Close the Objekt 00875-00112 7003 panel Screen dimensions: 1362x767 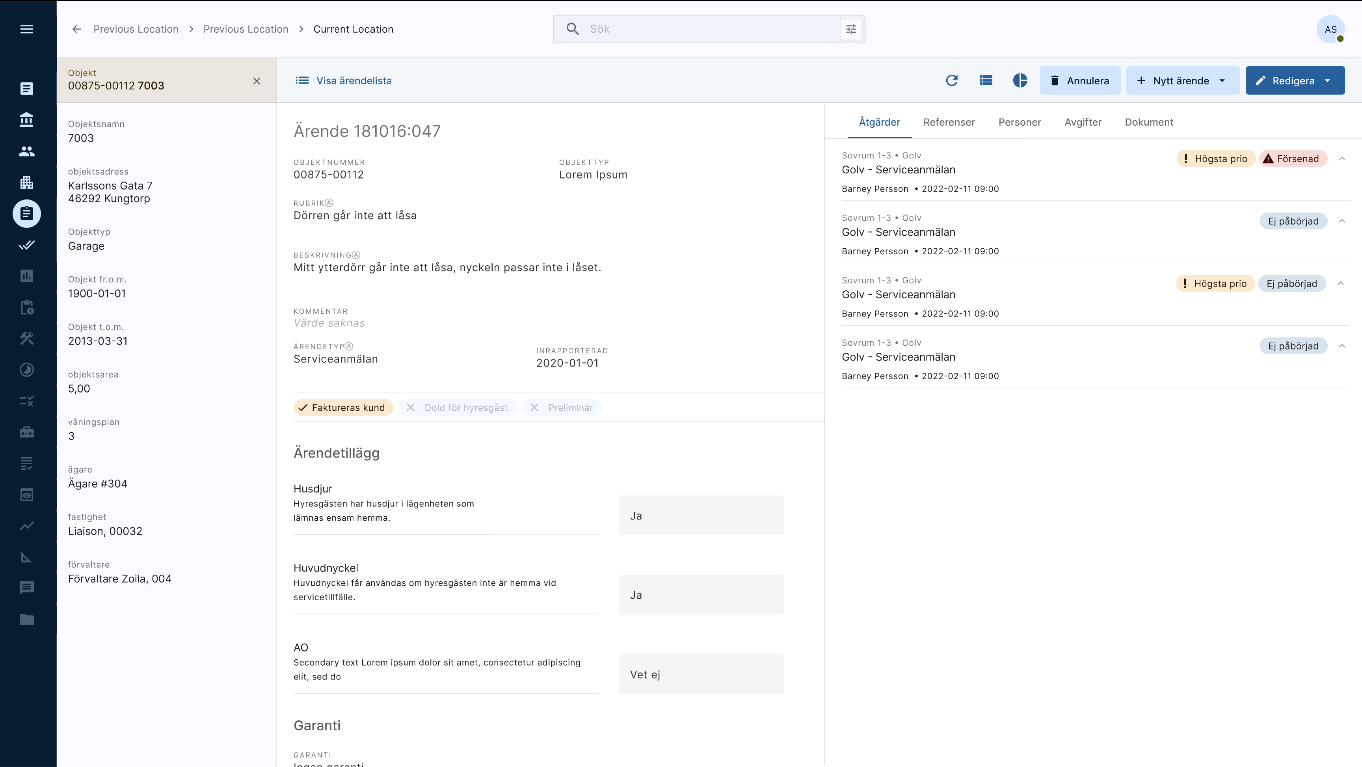[257, 81]
